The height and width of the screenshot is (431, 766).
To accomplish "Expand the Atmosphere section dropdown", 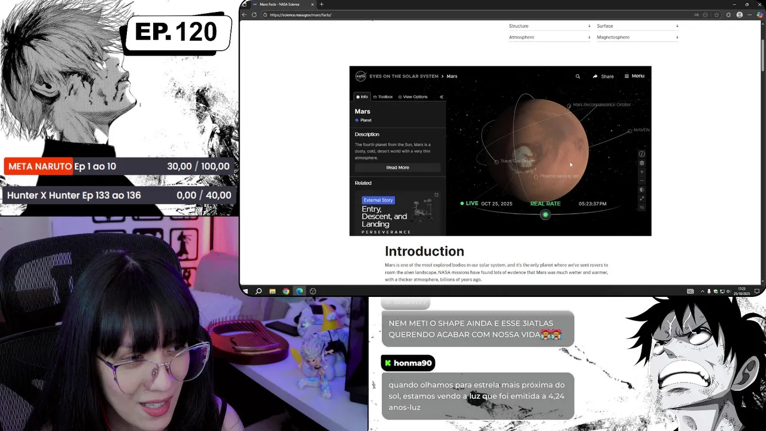I will click(x=549, y=37).
